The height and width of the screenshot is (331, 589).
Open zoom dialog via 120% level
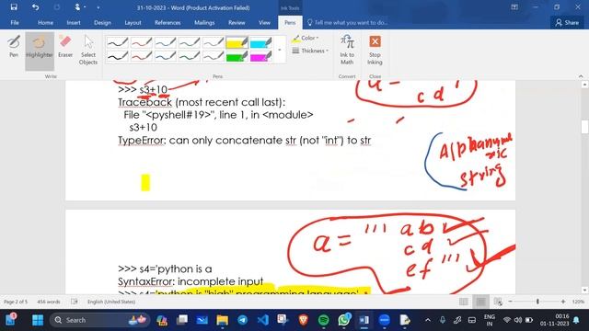(x=578, y=302)
